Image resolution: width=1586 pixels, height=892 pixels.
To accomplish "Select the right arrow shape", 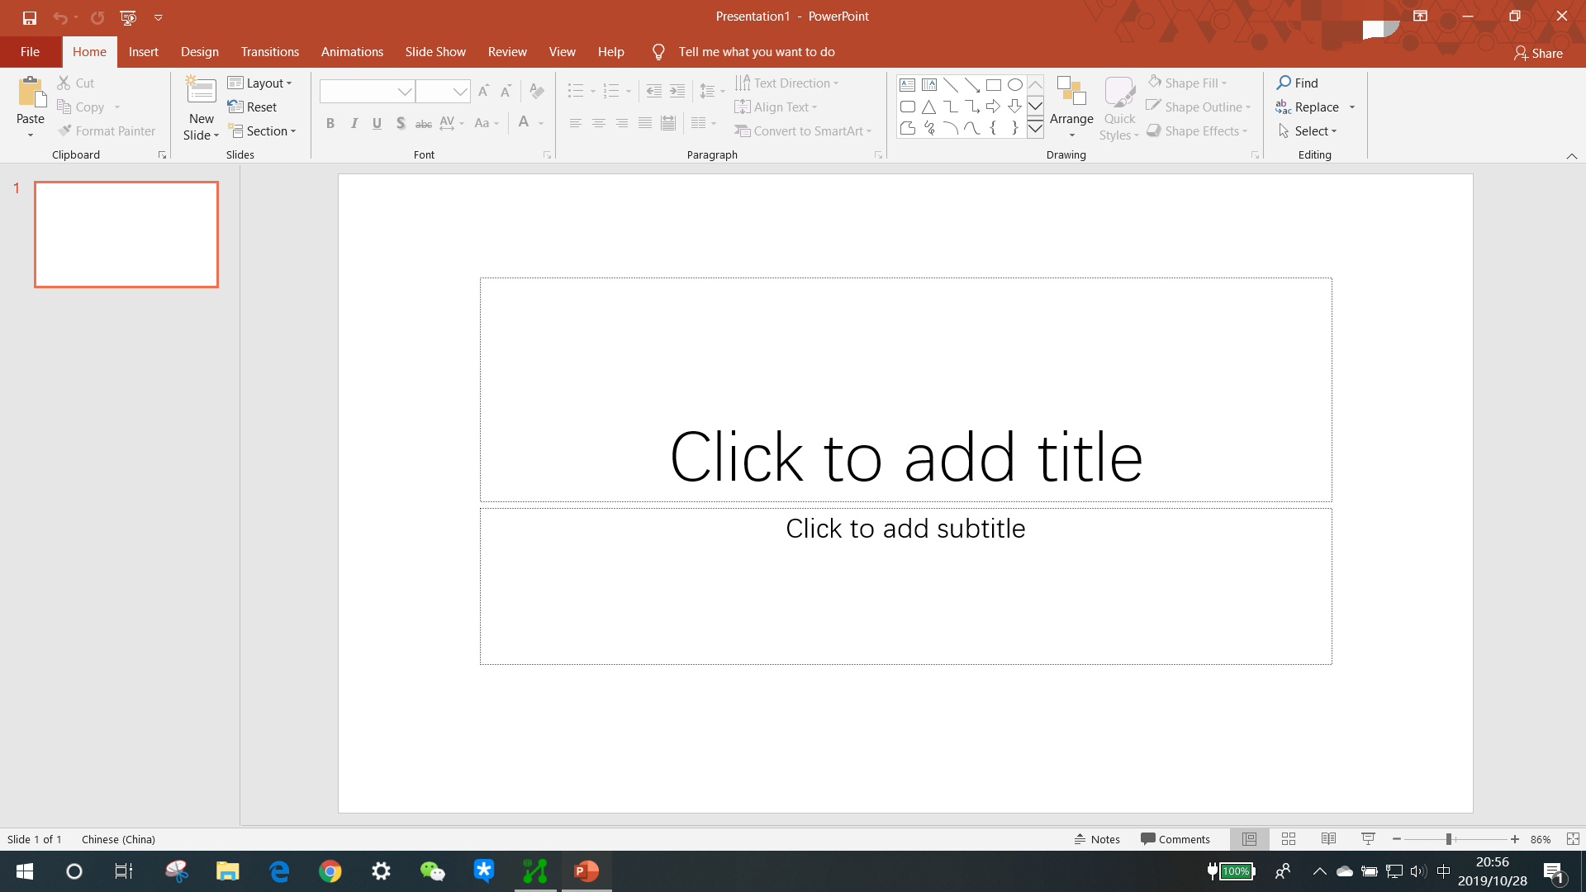I will tap(993, 107).
